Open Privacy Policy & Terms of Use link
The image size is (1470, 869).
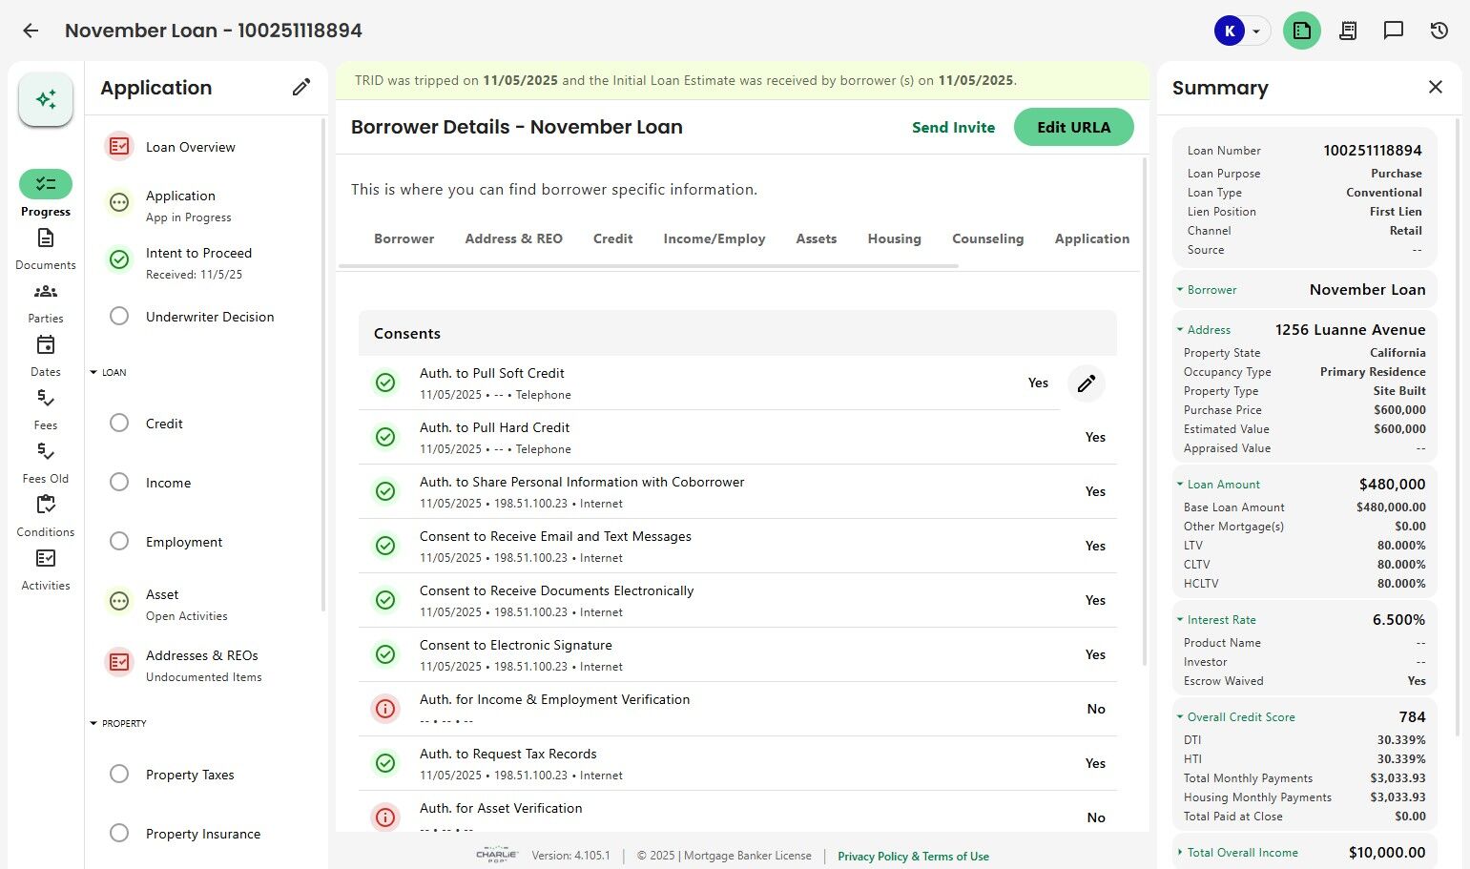(913, 857)
